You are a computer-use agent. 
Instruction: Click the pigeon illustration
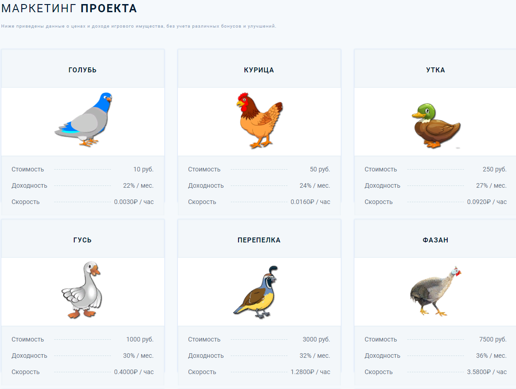84,119
